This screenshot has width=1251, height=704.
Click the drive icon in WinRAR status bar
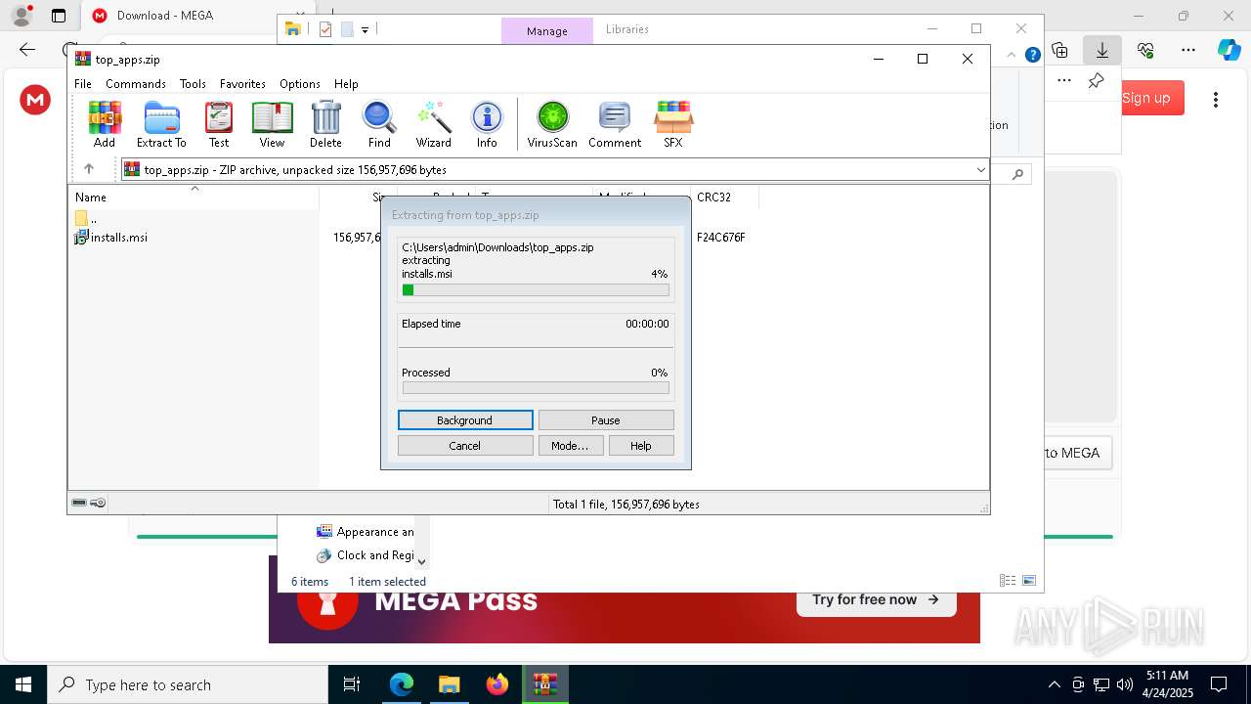coord(80,504)
